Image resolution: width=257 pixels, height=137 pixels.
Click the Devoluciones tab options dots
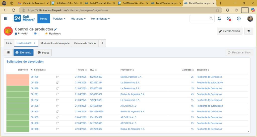pos(35,43)
